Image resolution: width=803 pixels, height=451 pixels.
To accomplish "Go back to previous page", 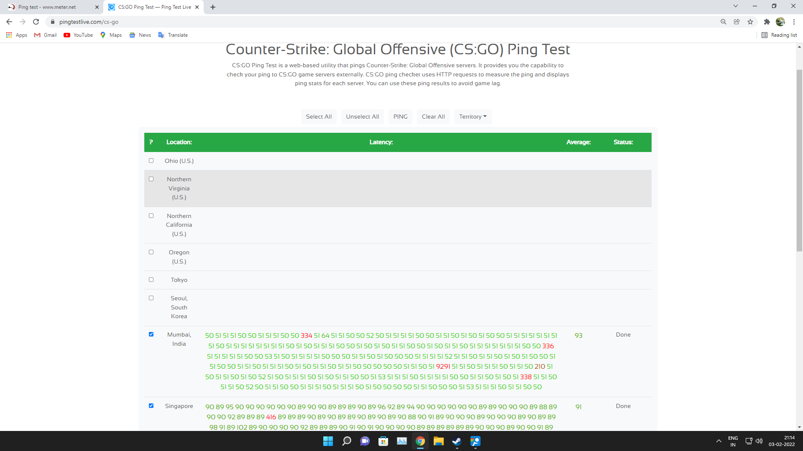I will (x=9, y=22).
